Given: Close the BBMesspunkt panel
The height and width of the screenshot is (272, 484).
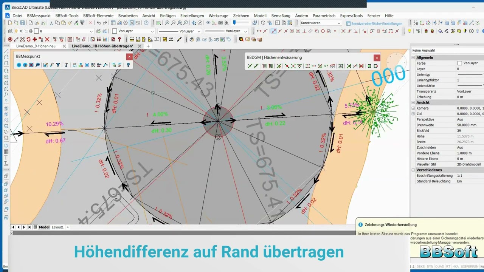Looking at the screenshot, I should click(x=129, y=57).
